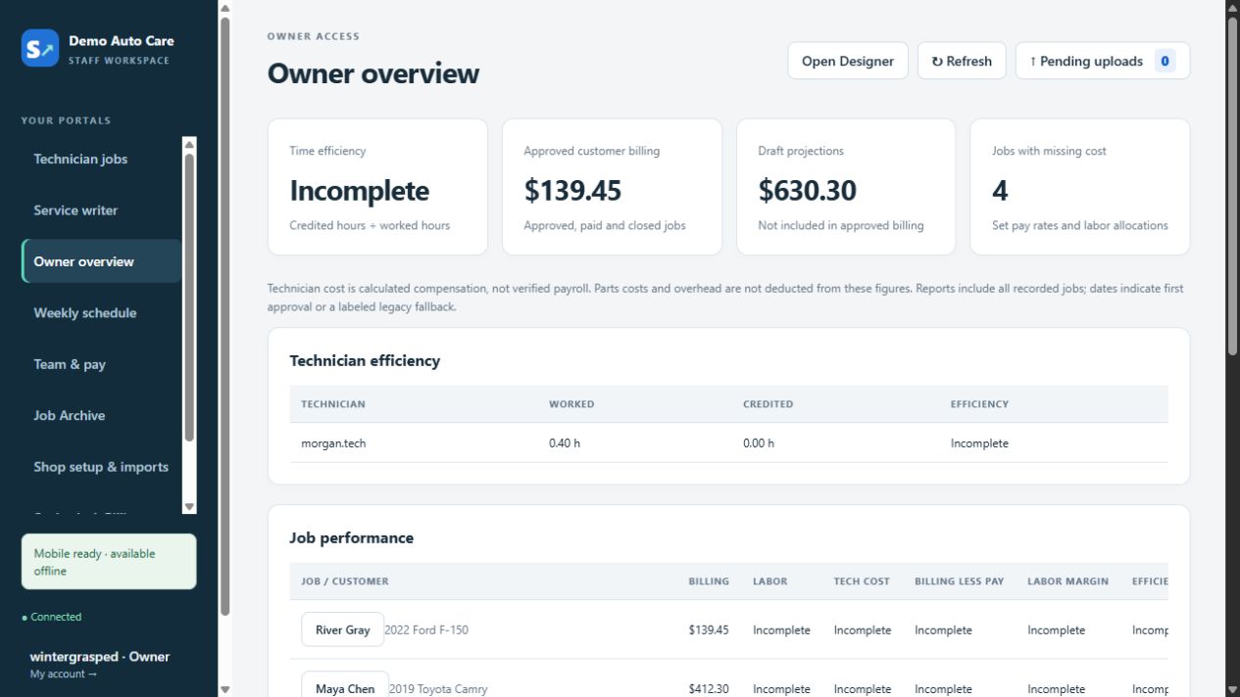Click the Open Designer button
Screen dimensions: 1240x697
coord(848,61)
